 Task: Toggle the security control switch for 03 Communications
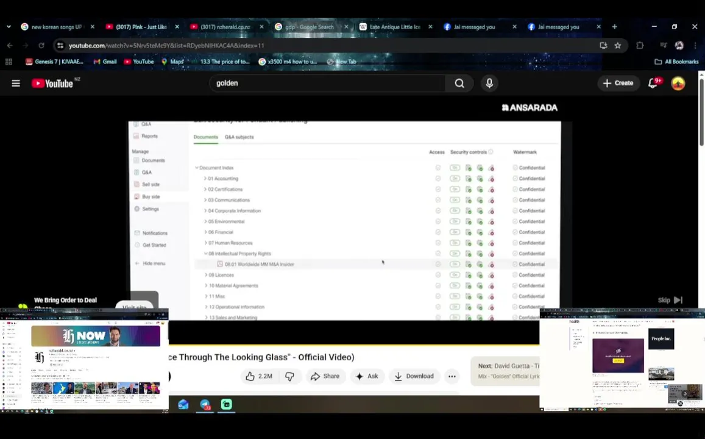point(455,200)
